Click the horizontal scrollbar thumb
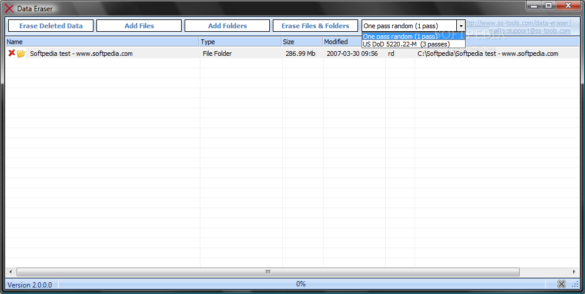This screenshot has height=294, width=585. 268,272
